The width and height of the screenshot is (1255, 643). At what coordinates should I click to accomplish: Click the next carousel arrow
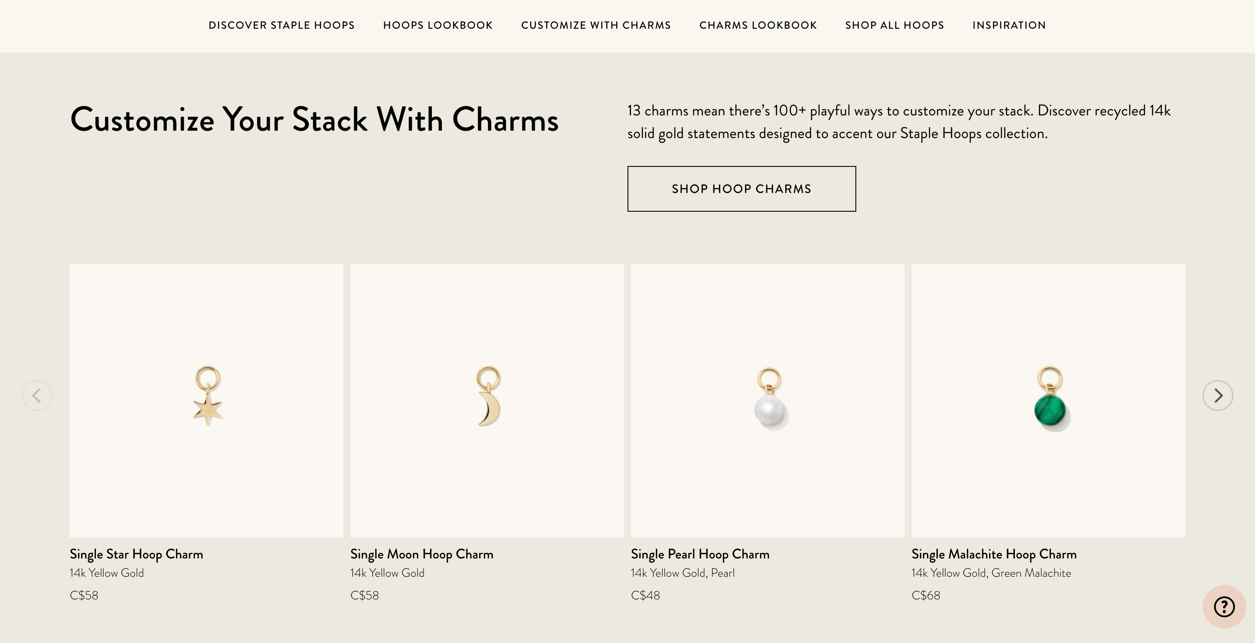point(1218,396)
